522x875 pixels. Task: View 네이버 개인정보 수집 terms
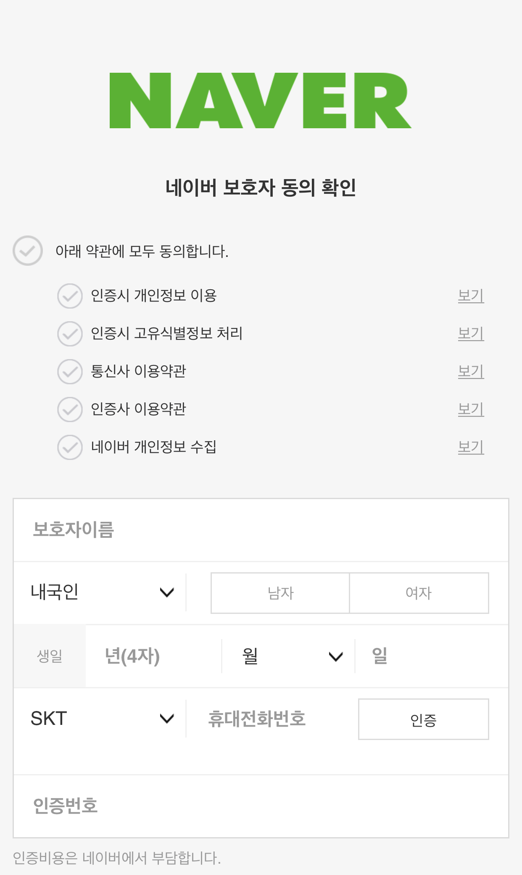[x=471, y=447]
